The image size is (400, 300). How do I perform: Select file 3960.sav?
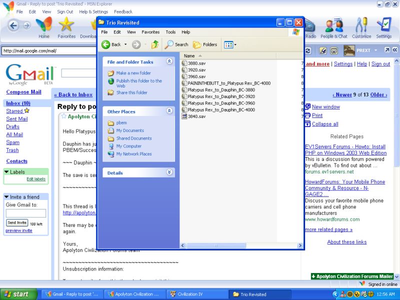pyautogui.click(x=193, y=76)
